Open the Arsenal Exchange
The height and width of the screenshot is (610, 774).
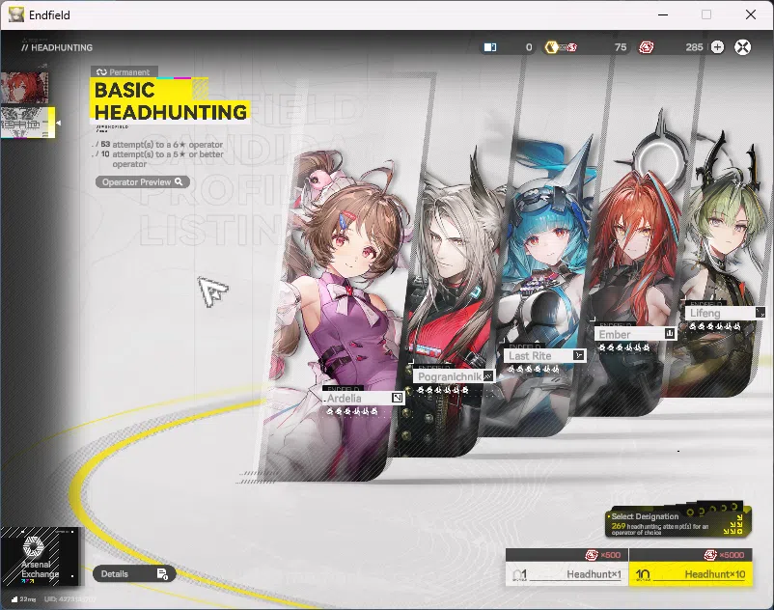[x=40, y=557]
